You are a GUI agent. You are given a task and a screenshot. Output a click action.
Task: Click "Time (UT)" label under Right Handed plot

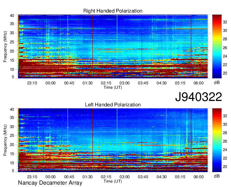(113, 87)
